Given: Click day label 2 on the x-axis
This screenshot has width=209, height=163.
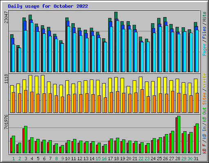Looking at the screenshot, I should tap(20, 159).
